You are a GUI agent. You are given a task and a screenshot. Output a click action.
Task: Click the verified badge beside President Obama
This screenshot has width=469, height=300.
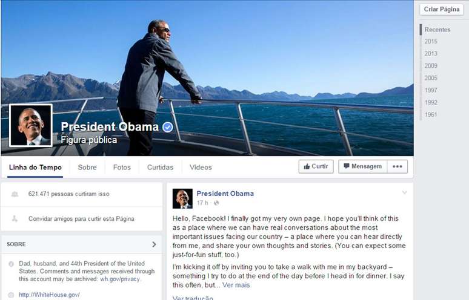tap(167, 127)
